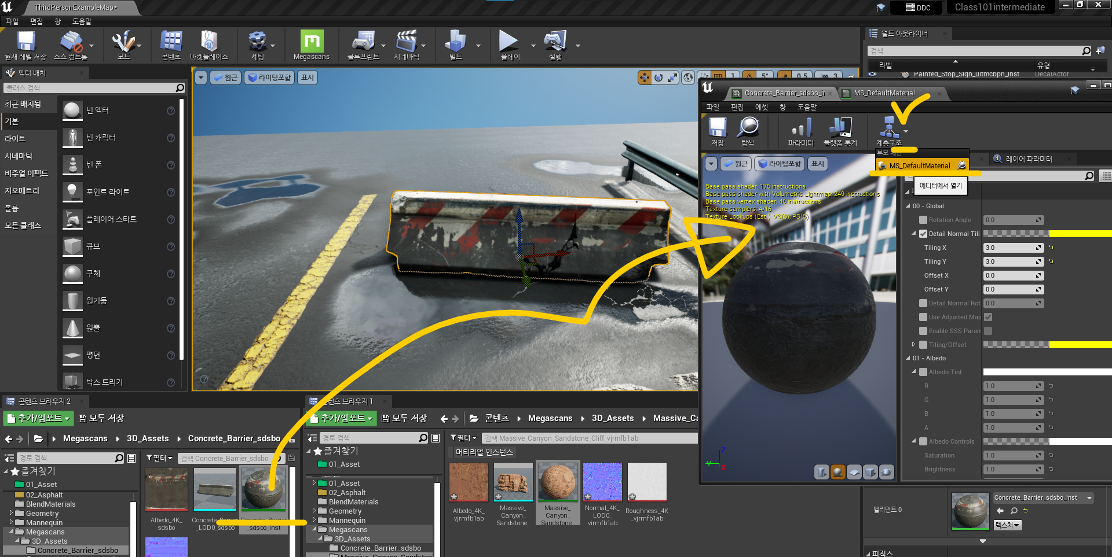Image resolution: width=1112 pixels, height=557 pixels.
Task: Collapse the 00 - Global parameter group
Action: pos(908,206)
